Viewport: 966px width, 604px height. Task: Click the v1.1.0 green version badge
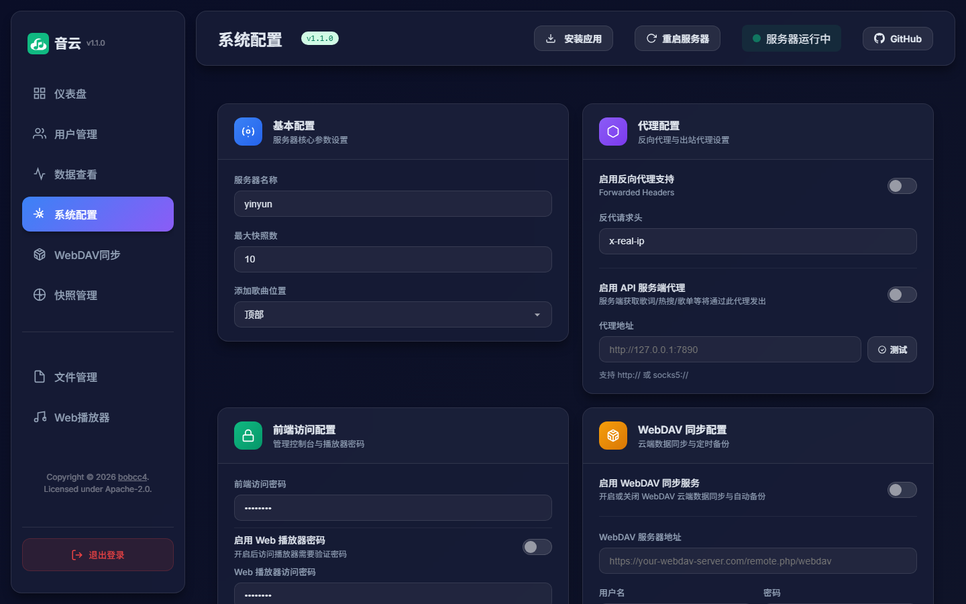(320, 38)
